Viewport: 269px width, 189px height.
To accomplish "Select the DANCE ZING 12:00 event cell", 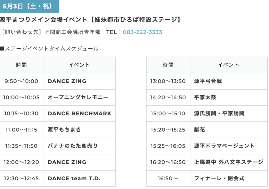I will tap(80, 162).
